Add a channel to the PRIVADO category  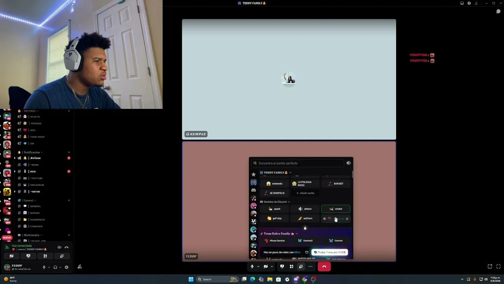pos(69,111)
